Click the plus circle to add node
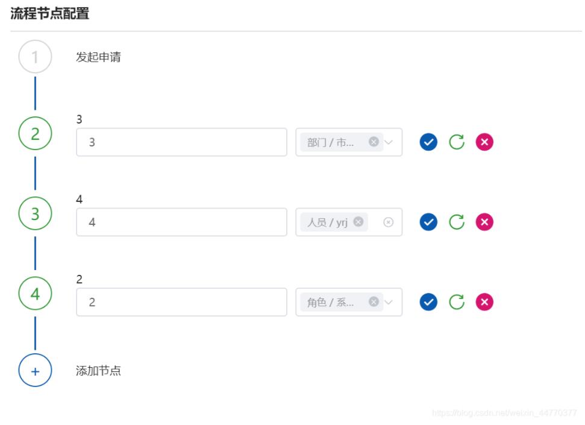 [x=35, y=371]
